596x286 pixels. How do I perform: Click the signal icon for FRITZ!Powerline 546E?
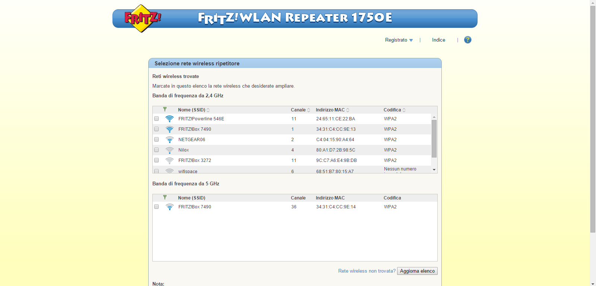169,119
